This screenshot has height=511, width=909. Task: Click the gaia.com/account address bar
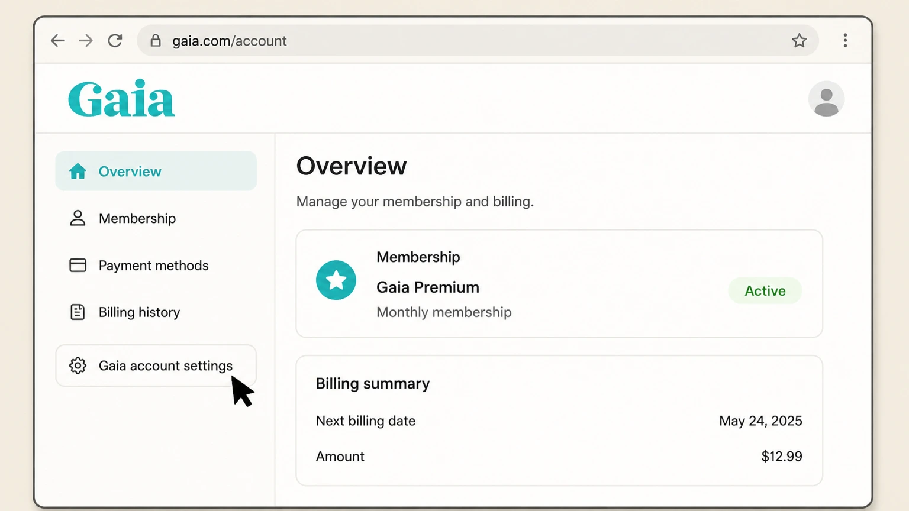[478, 40]
